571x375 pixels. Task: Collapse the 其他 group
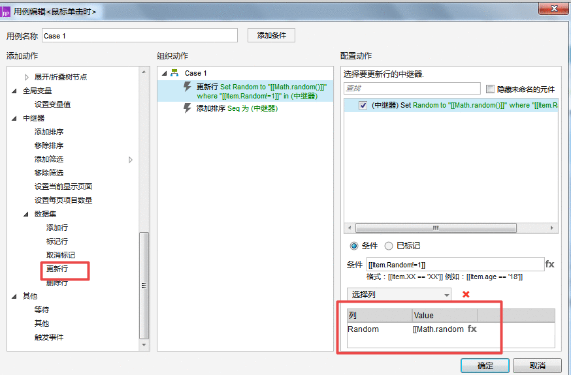point(14,296)
